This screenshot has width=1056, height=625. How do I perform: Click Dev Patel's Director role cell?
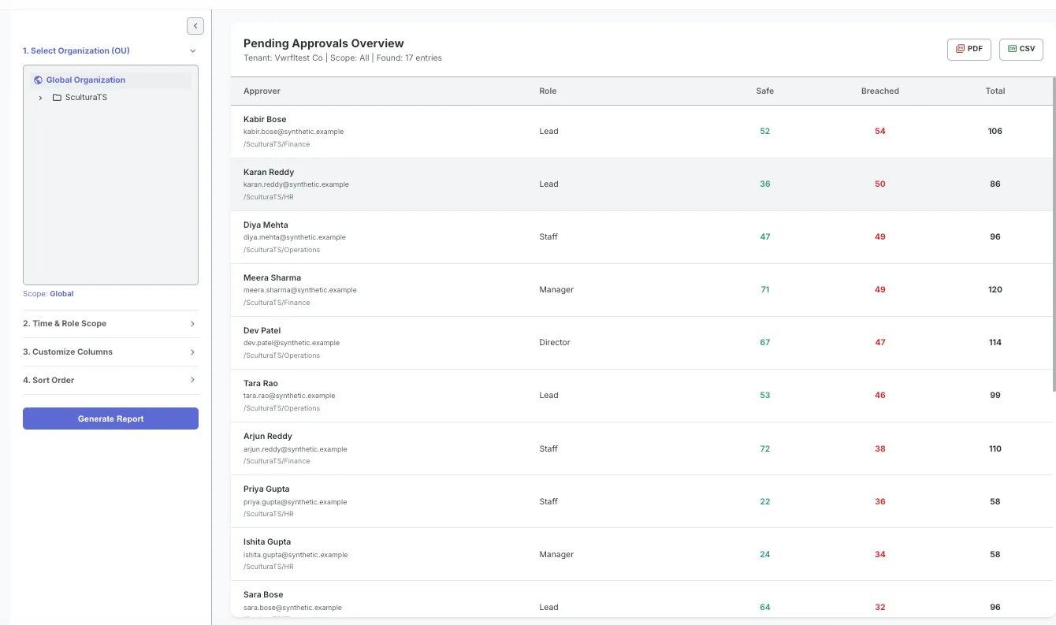tap(555, 343)
